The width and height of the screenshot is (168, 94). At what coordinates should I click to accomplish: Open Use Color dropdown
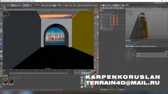pyautogui.click(x=152, y=57)
